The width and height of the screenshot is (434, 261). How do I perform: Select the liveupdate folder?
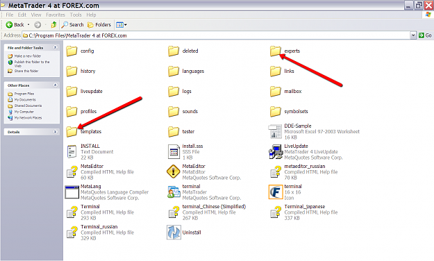(84, 92)
